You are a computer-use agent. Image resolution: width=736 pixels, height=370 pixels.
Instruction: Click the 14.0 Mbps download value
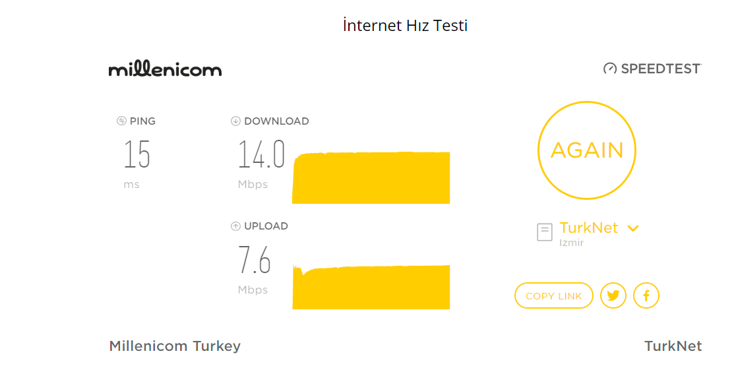pyautogui.click(x=261, y=154)
